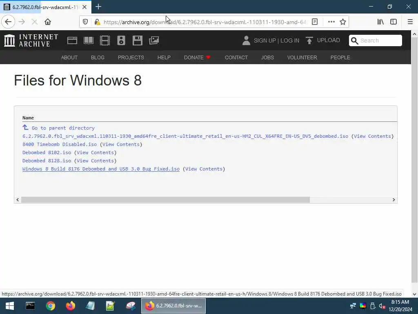Open the page actions three-dot menu

(x=331, y=22)
